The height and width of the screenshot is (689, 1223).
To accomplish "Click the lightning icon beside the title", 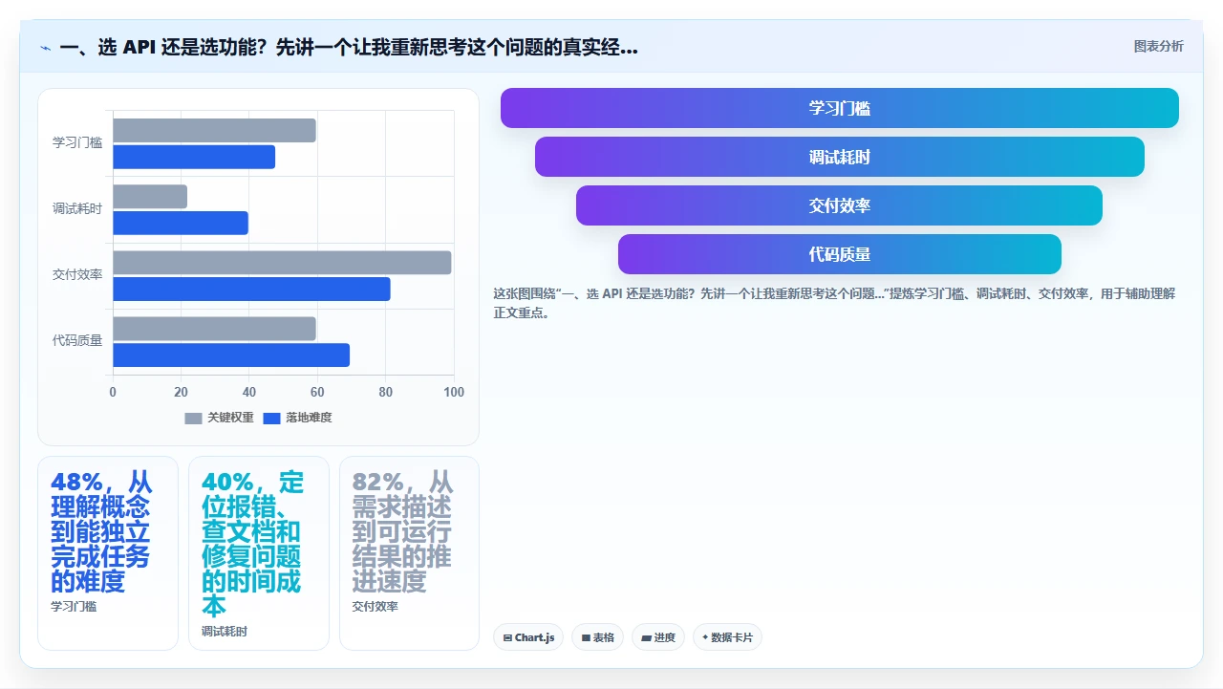I will (x=45, y=48).
